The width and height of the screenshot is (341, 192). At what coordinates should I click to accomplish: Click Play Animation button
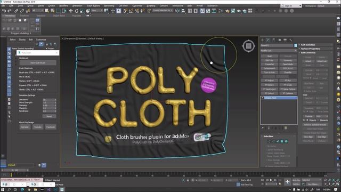click(x=271, y=180)
